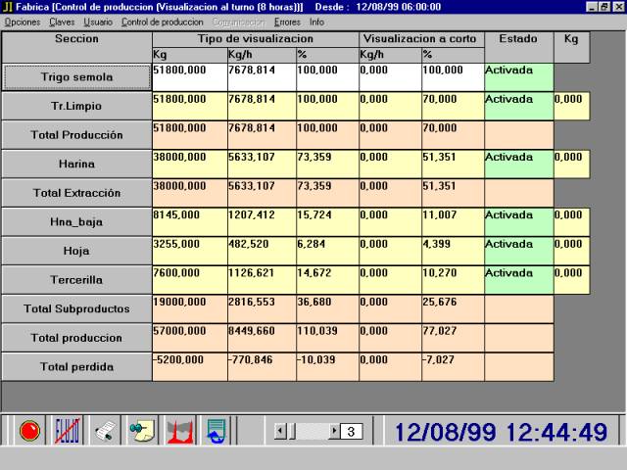Click the 110,039 percent cell
Viewport: 627px width, 470px height.
point(327,338)
